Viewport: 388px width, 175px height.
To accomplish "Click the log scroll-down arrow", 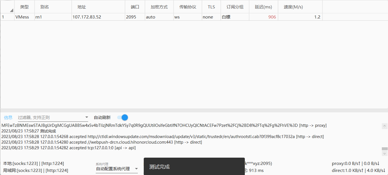I will point(384,153).
